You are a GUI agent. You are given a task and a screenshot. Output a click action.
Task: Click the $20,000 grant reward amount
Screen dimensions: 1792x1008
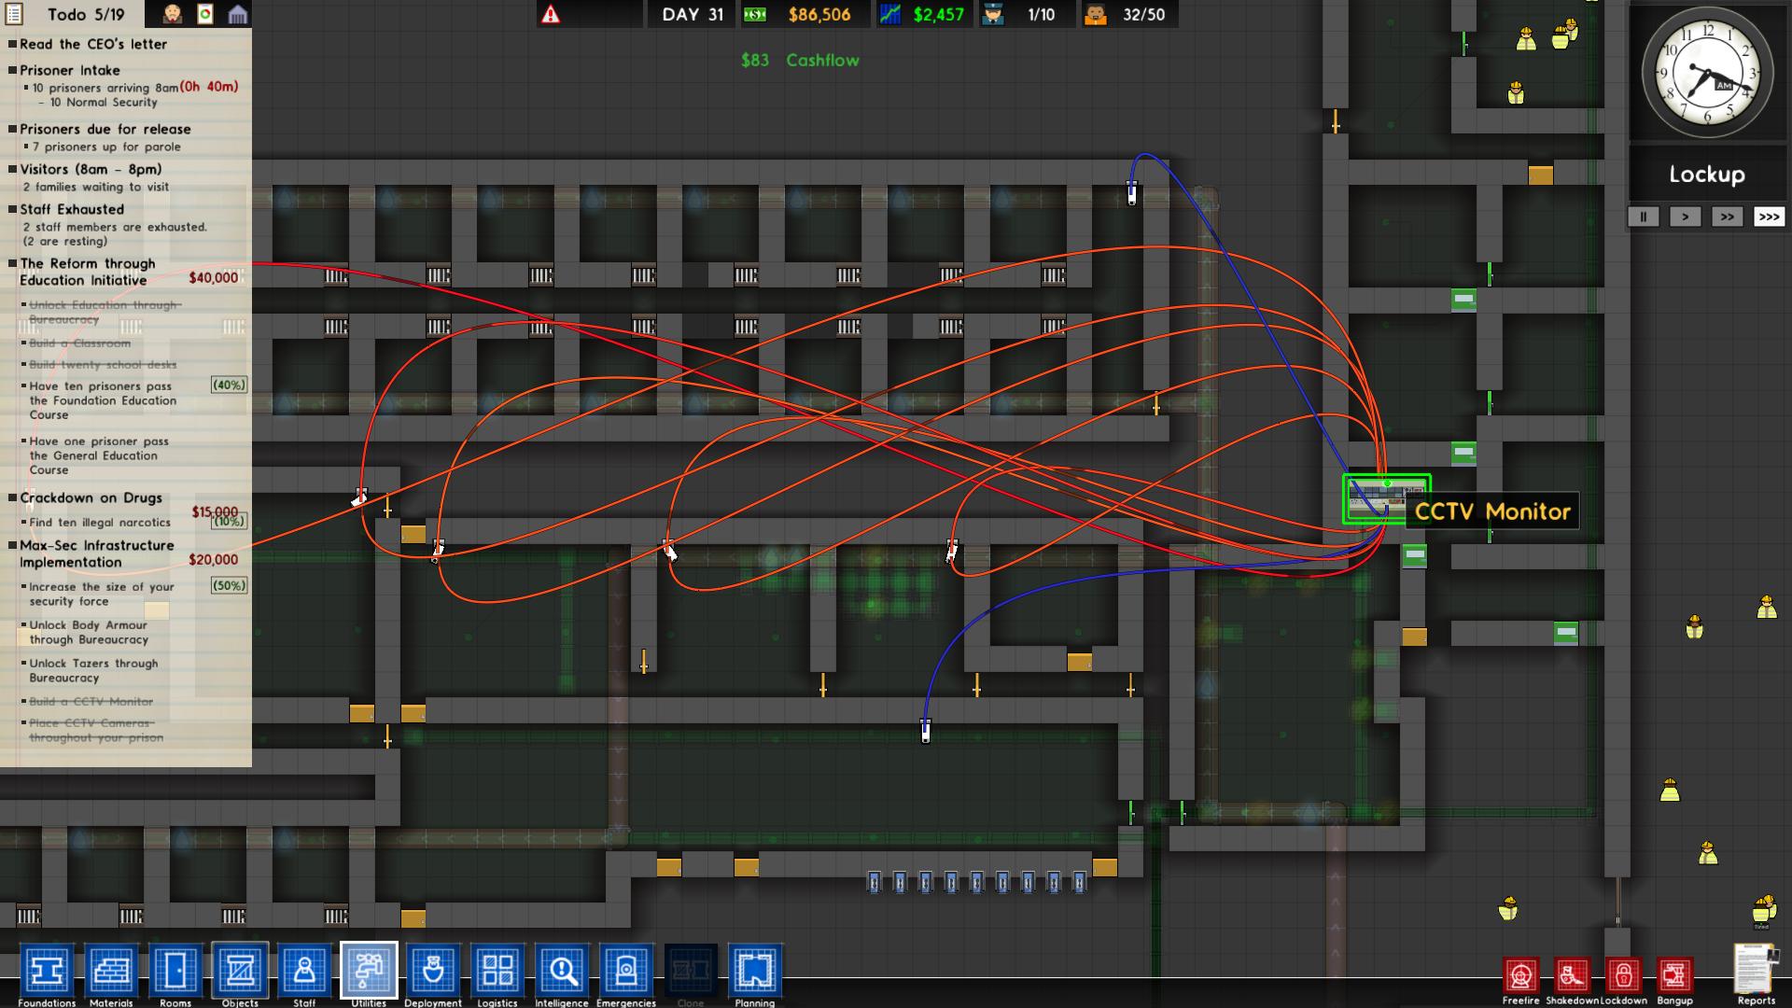[x=214, y=559]
